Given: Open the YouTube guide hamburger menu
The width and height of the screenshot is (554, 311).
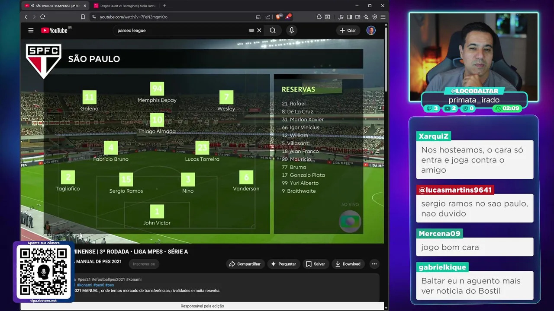Looking at the screenshot, I should 31,30.
